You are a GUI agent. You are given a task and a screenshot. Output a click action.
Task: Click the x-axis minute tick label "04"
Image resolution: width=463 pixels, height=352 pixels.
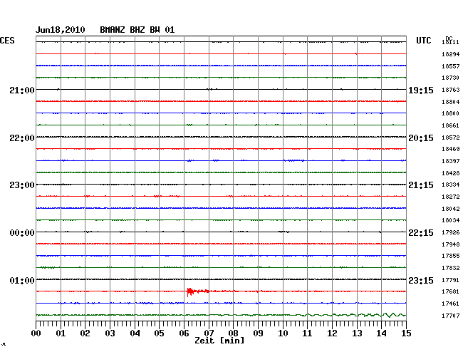coord(135,333)
